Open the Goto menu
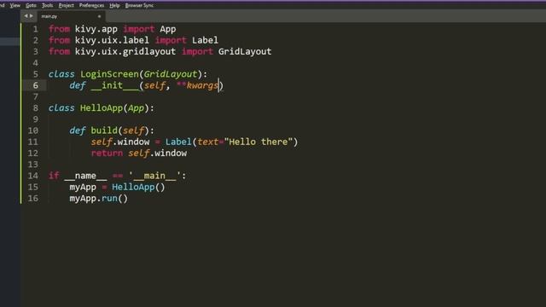This screenshot has height=307, width=546. coord(31,5)
